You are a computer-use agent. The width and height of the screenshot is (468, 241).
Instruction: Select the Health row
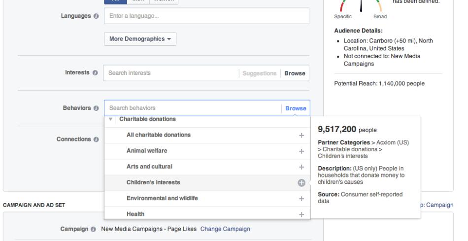[207, 214]
